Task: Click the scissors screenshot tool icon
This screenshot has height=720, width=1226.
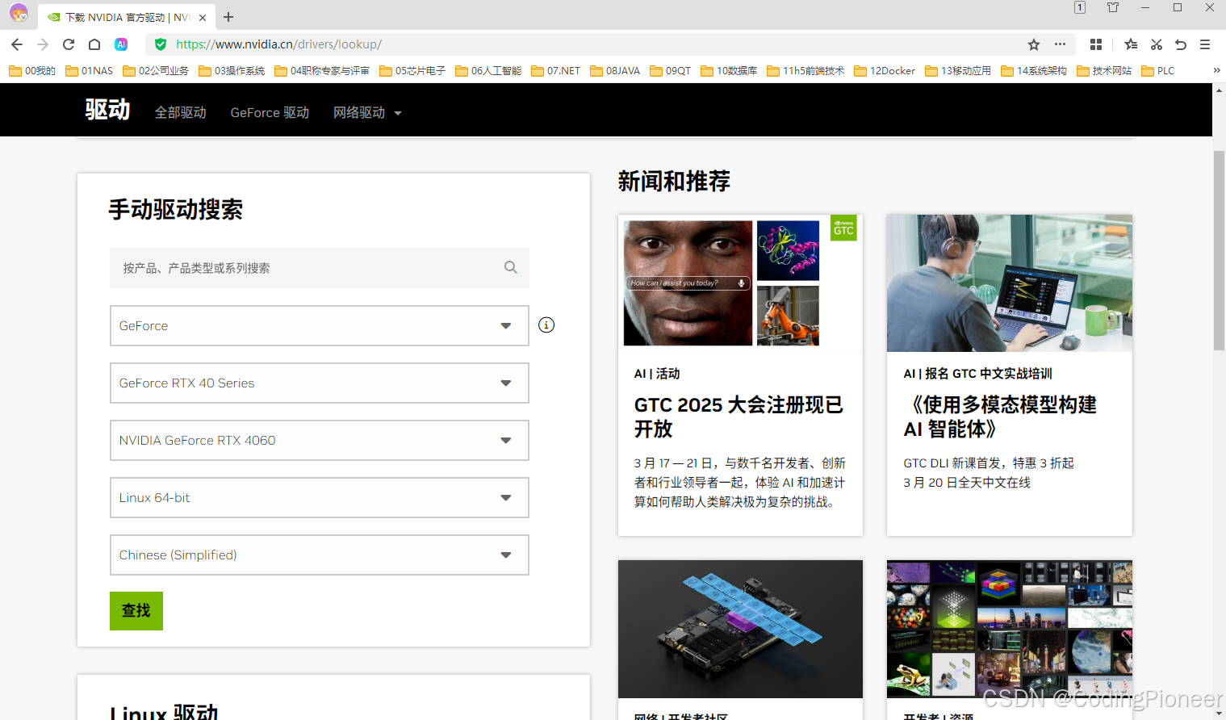Action: click(x=1157, y=44)
